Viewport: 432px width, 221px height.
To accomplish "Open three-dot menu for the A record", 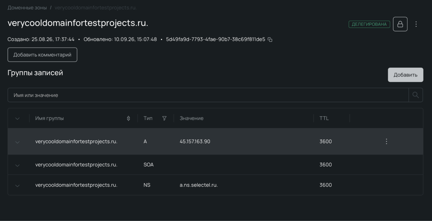I will point(386,141).
